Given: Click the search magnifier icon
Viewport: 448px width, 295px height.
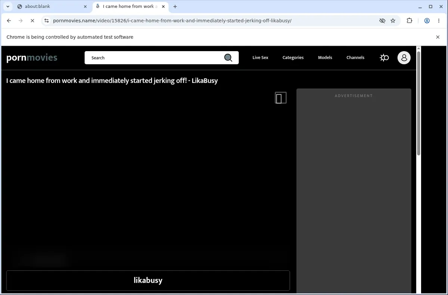Looking at the screenshot, I should click(x=228, y=58).
